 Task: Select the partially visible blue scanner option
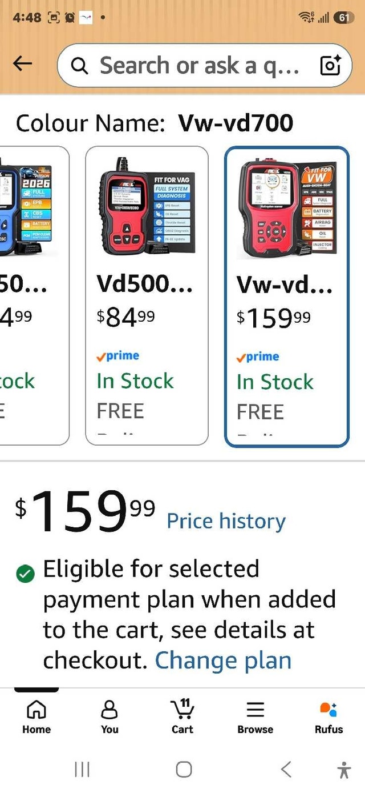click(34, 295)
